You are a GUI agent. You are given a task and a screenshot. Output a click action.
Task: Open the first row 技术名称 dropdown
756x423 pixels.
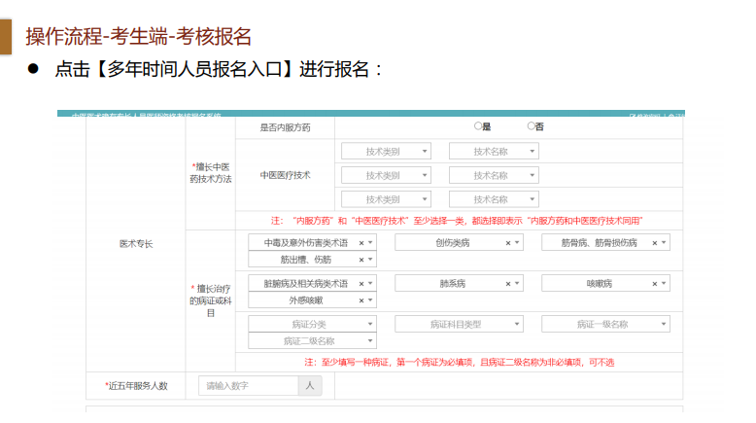pyautogui.click(x=494, y=152)
